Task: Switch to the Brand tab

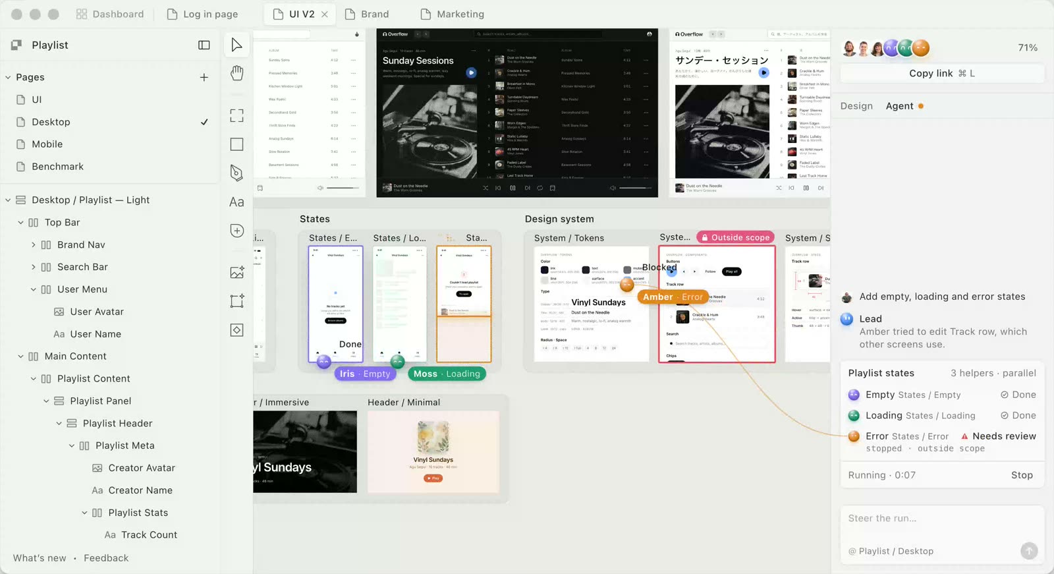Action: click(367, 14)
